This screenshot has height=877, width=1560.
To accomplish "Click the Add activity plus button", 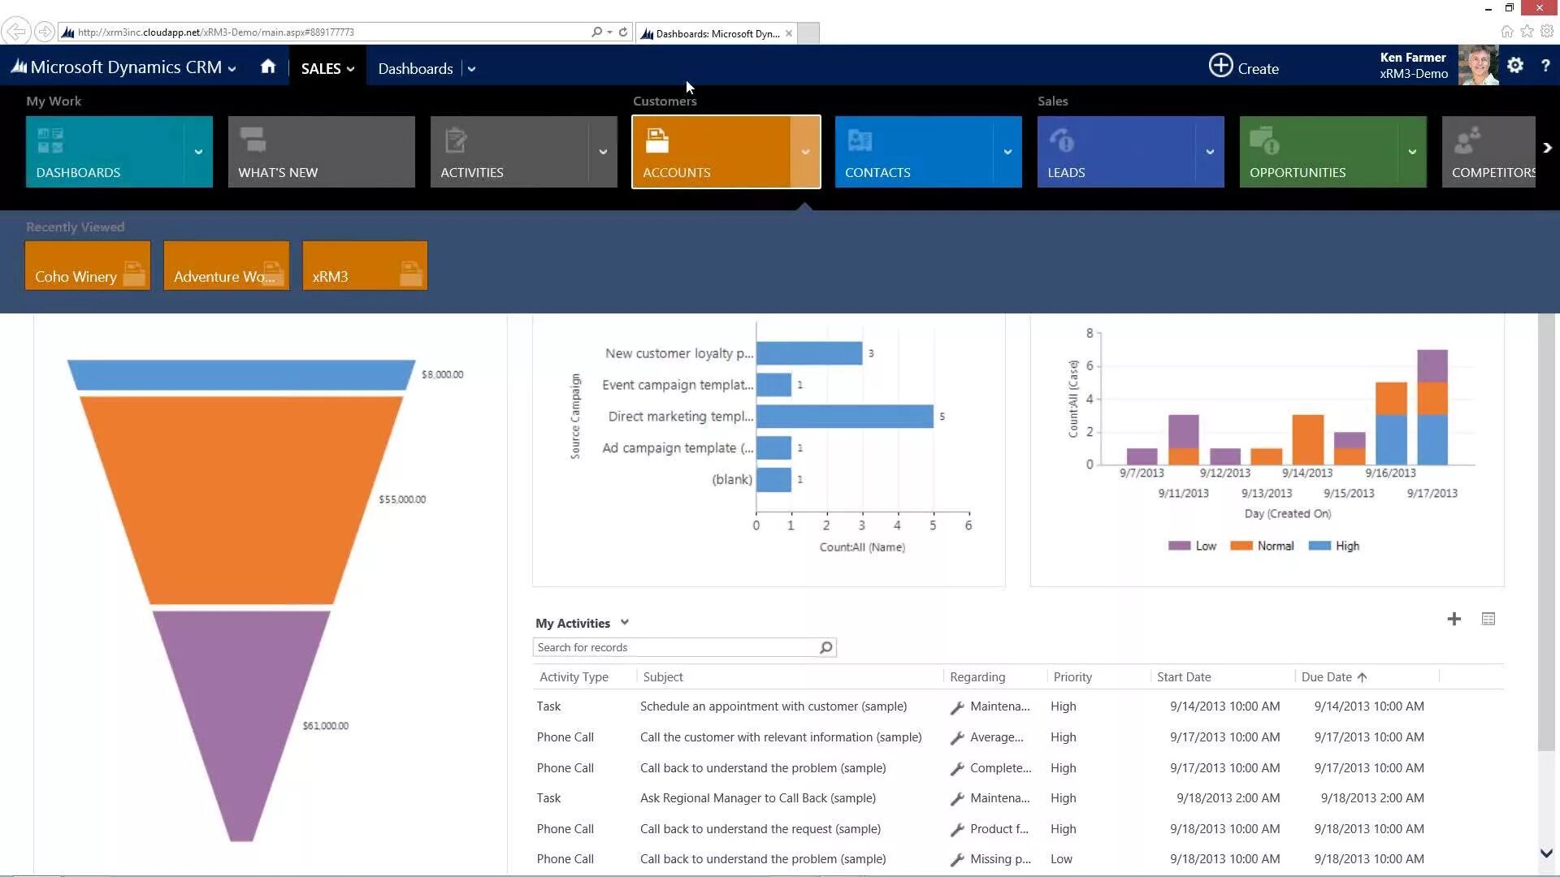I will pos(1454,618).
